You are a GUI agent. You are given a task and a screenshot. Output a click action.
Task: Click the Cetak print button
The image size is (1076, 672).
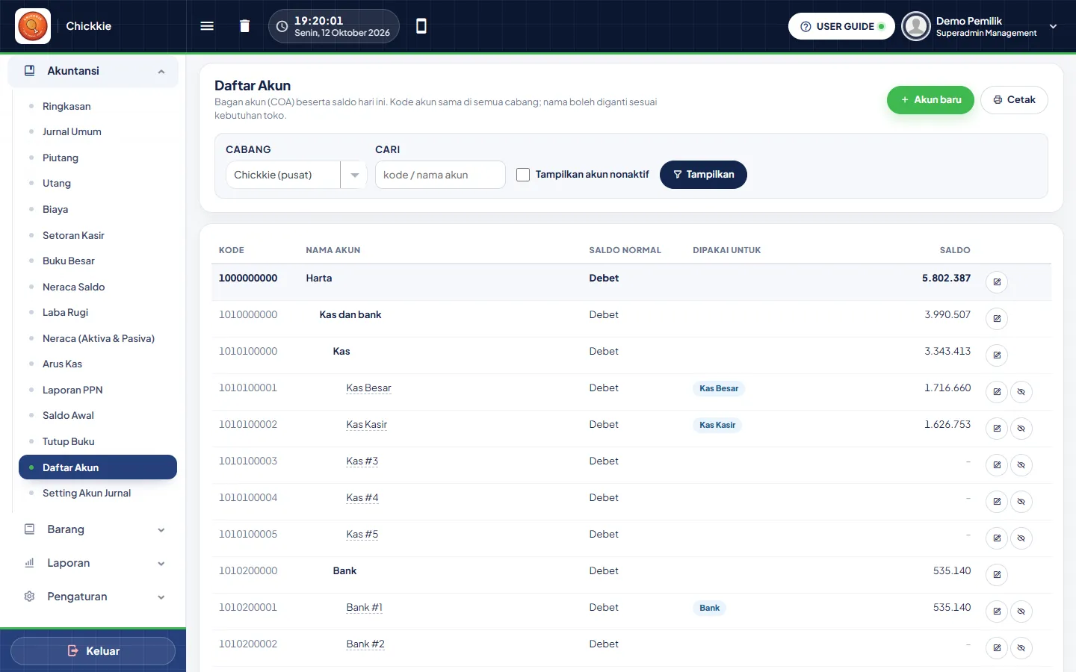tap(1014, 100)
